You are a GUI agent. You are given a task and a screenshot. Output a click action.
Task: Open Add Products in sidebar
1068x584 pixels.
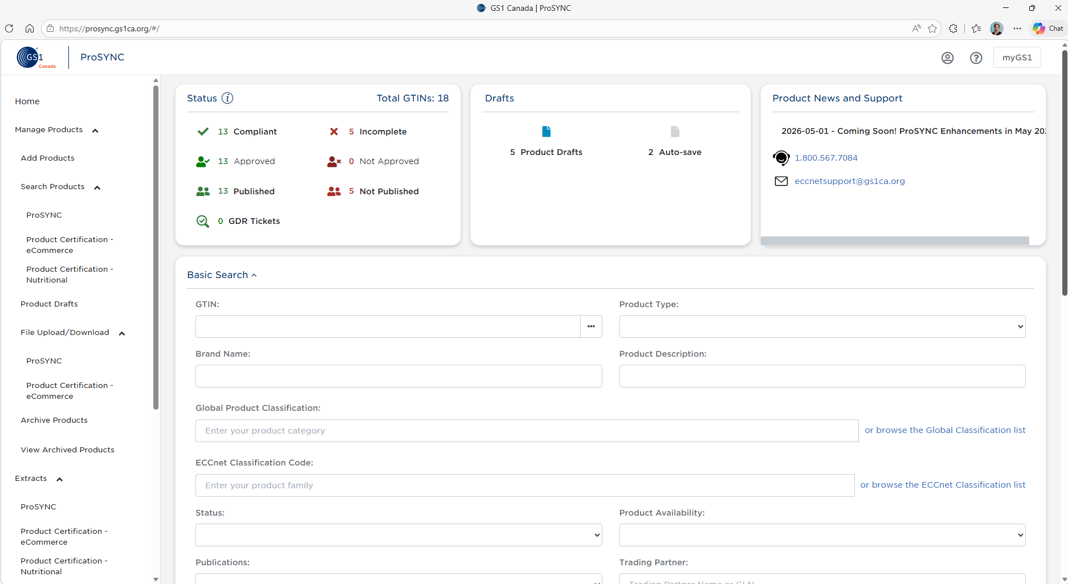tap(47, 158)
